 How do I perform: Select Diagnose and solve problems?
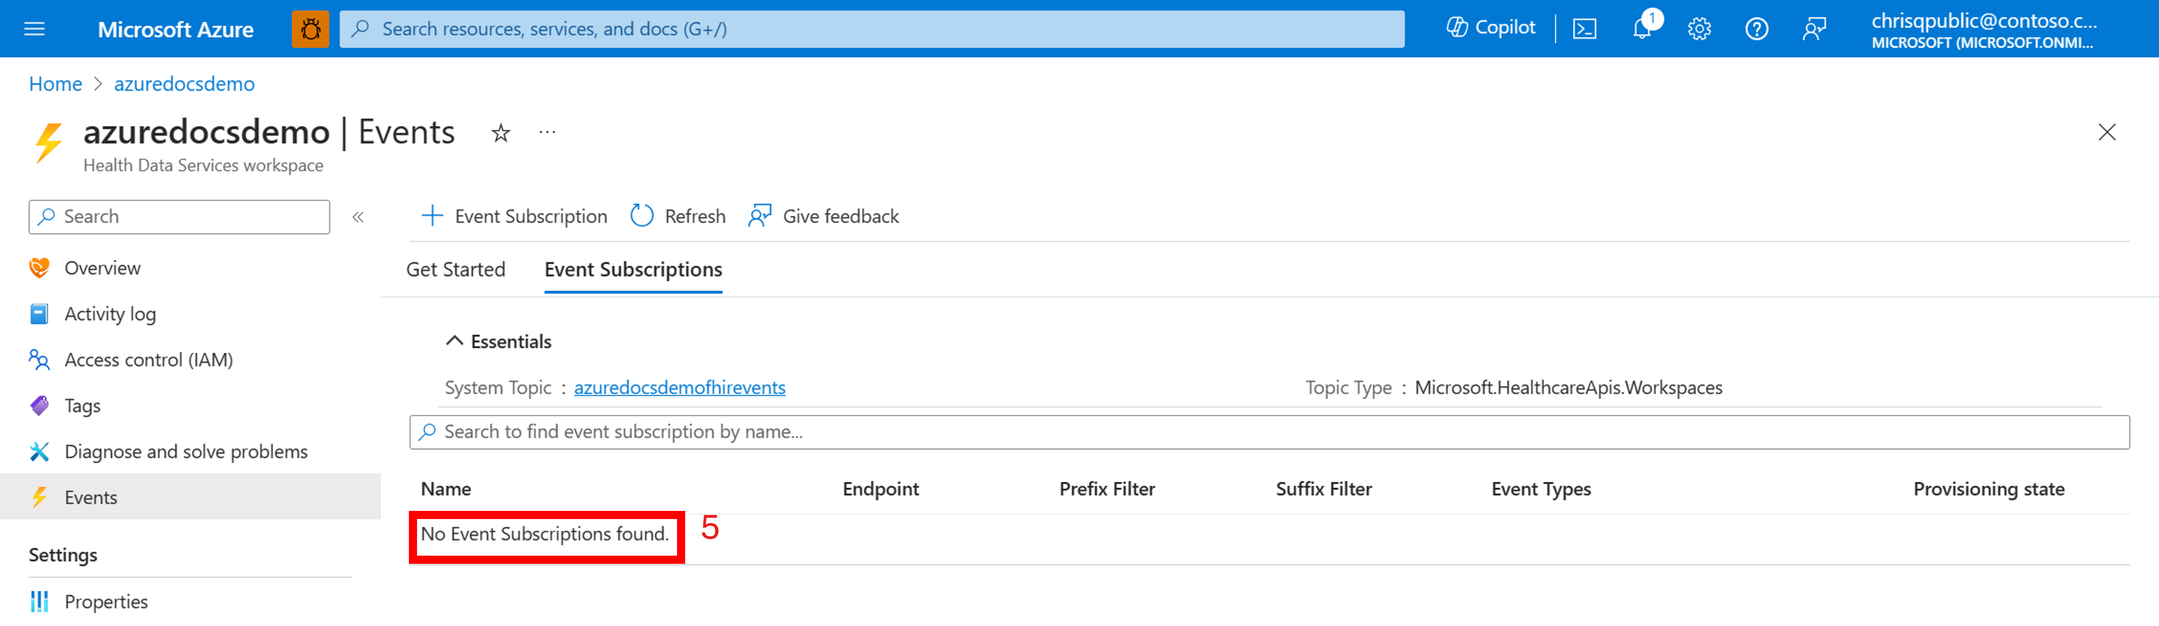tap(185, 451)
